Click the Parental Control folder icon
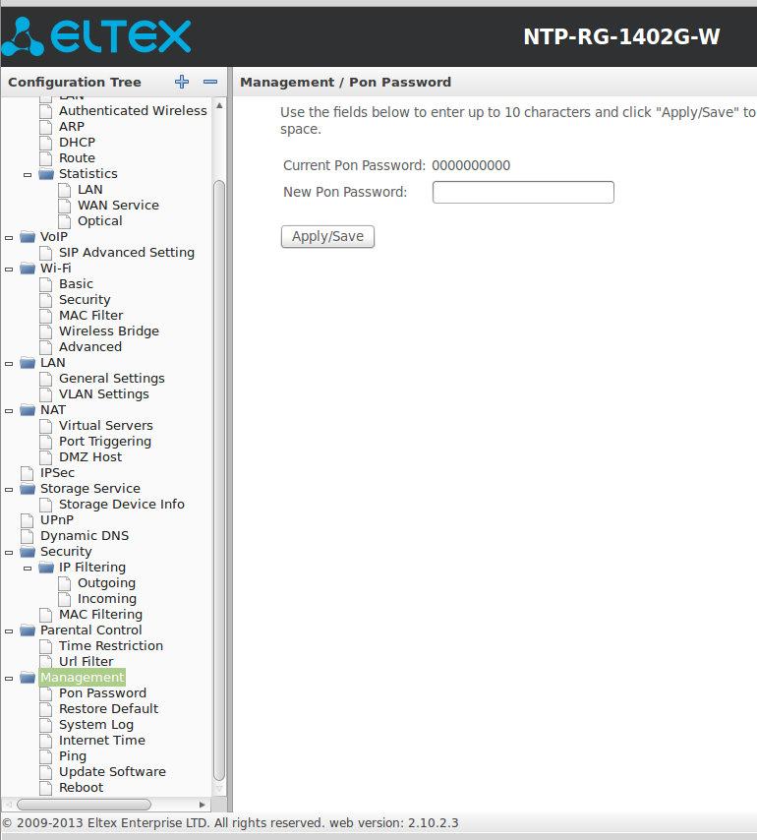 coord(28,630)
